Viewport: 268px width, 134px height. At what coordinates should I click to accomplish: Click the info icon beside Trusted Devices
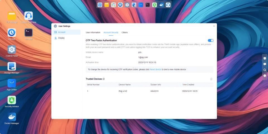click(x=104, y=79)
